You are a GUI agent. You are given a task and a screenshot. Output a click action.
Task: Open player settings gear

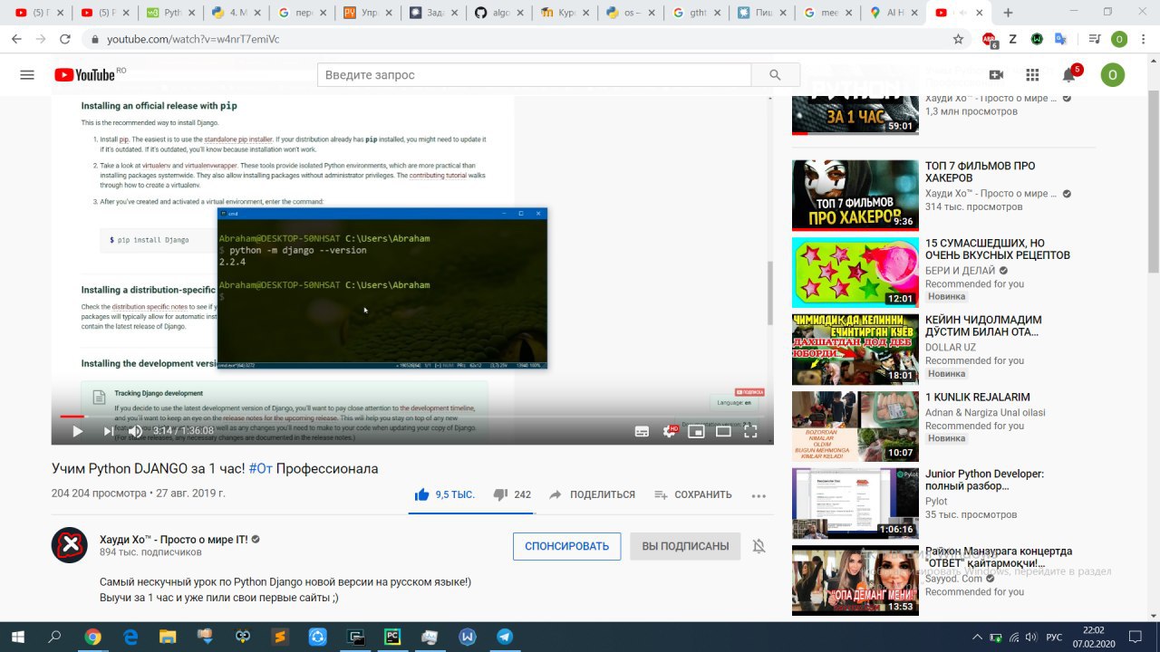(670, 432)
